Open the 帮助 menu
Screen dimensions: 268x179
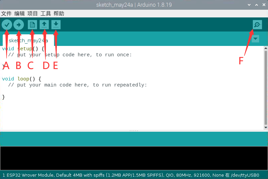point(59,13)
